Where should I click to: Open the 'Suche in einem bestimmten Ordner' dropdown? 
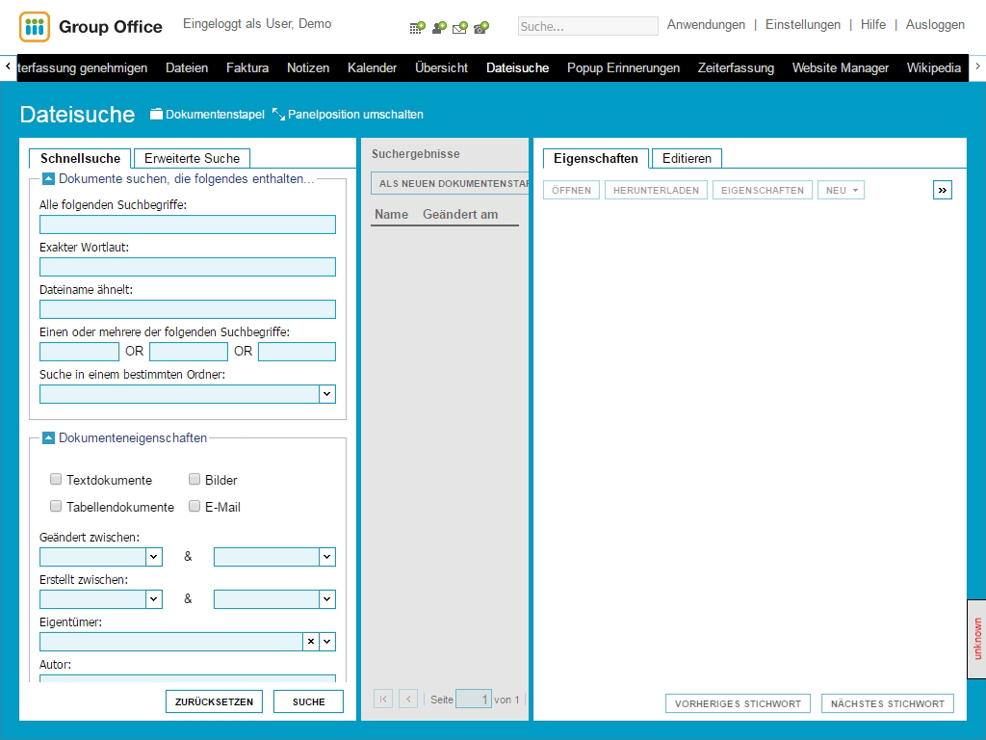[x=327, y=394]
